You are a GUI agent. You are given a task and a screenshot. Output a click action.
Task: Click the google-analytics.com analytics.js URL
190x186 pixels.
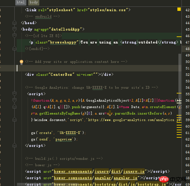point(134,120)
